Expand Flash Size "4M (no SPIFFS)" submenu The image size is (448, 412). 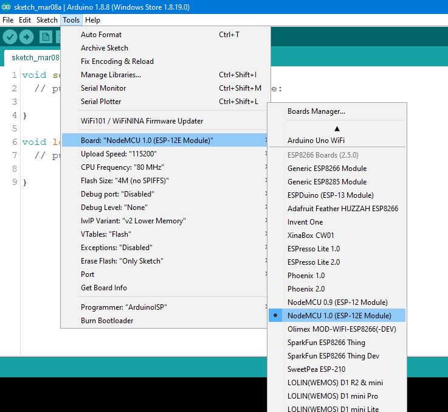(165, 181)
